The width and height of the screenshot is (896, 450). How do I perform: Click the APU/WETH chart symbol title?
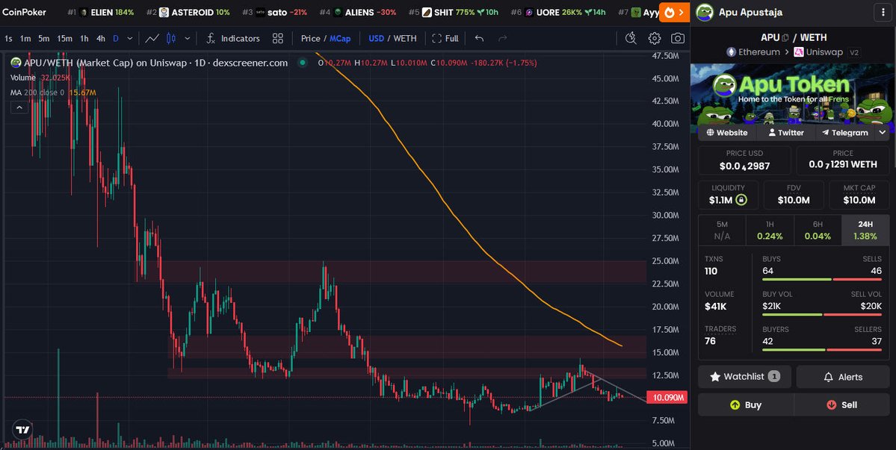[155, 63]
